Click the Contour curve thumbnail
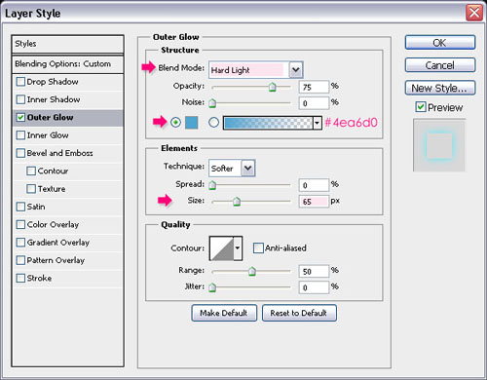 pos(222,248)
